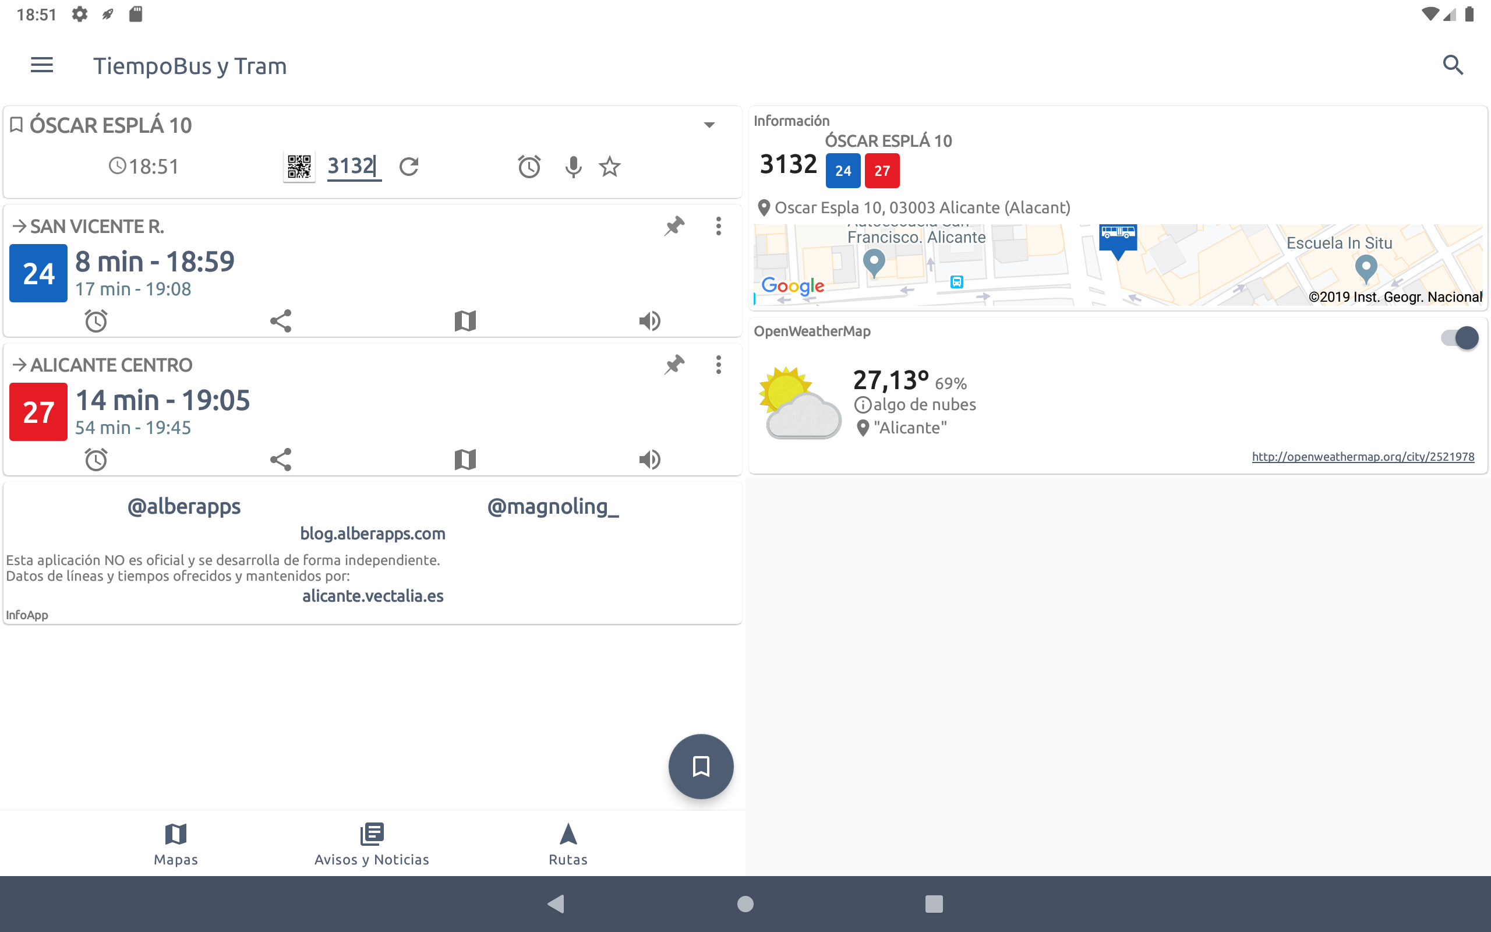Open search magnifier in top bar
The image size is (1491, 932).
(1453, 65)
